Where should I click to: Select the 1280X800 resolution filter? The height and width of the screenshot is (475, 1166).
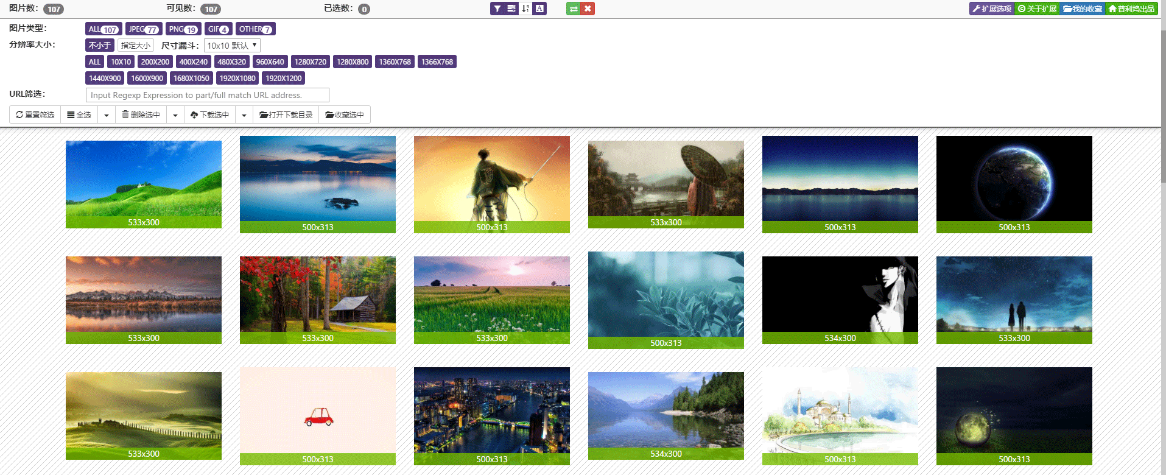click(353, 62)
